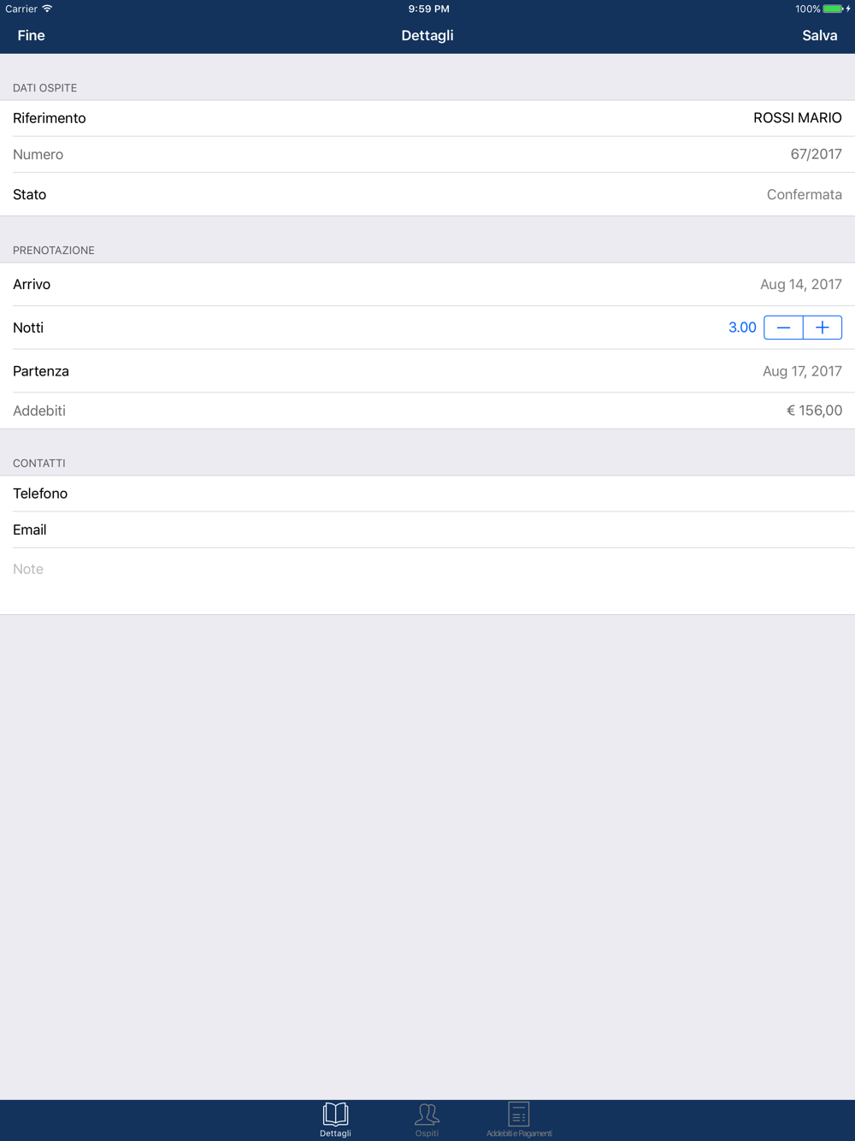Tap the Dettagli title in header
855x1141 pixels.
click(x=427, y=35)
